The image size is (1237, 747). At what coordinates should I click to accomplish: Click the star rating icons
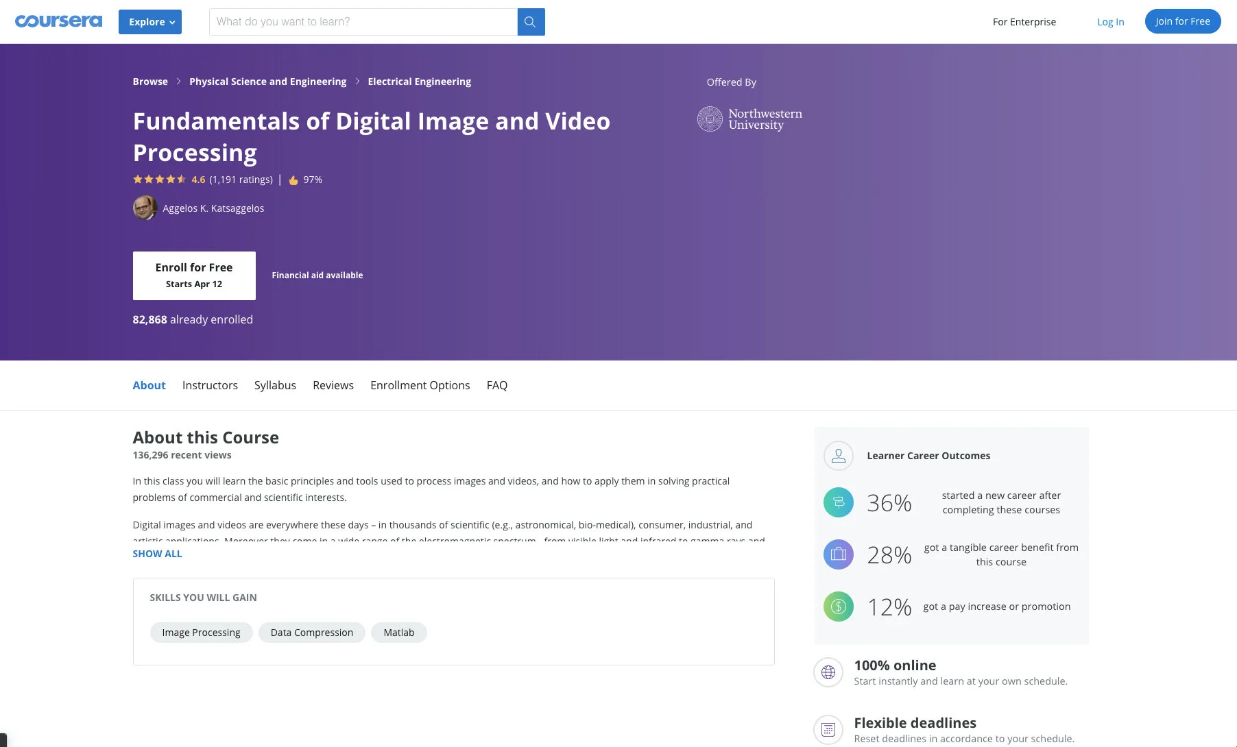point(159,180)
